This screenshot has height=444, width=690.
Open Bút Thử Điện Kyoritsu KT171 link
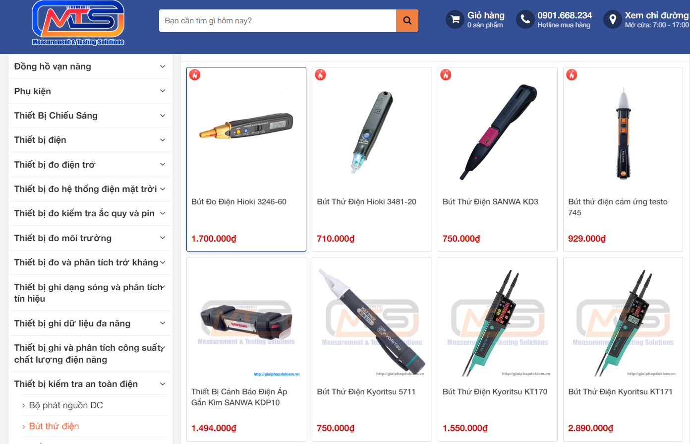[620, 392]
